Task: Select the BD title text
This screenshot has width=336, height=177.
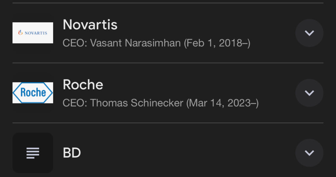Action: pos(72,153)
